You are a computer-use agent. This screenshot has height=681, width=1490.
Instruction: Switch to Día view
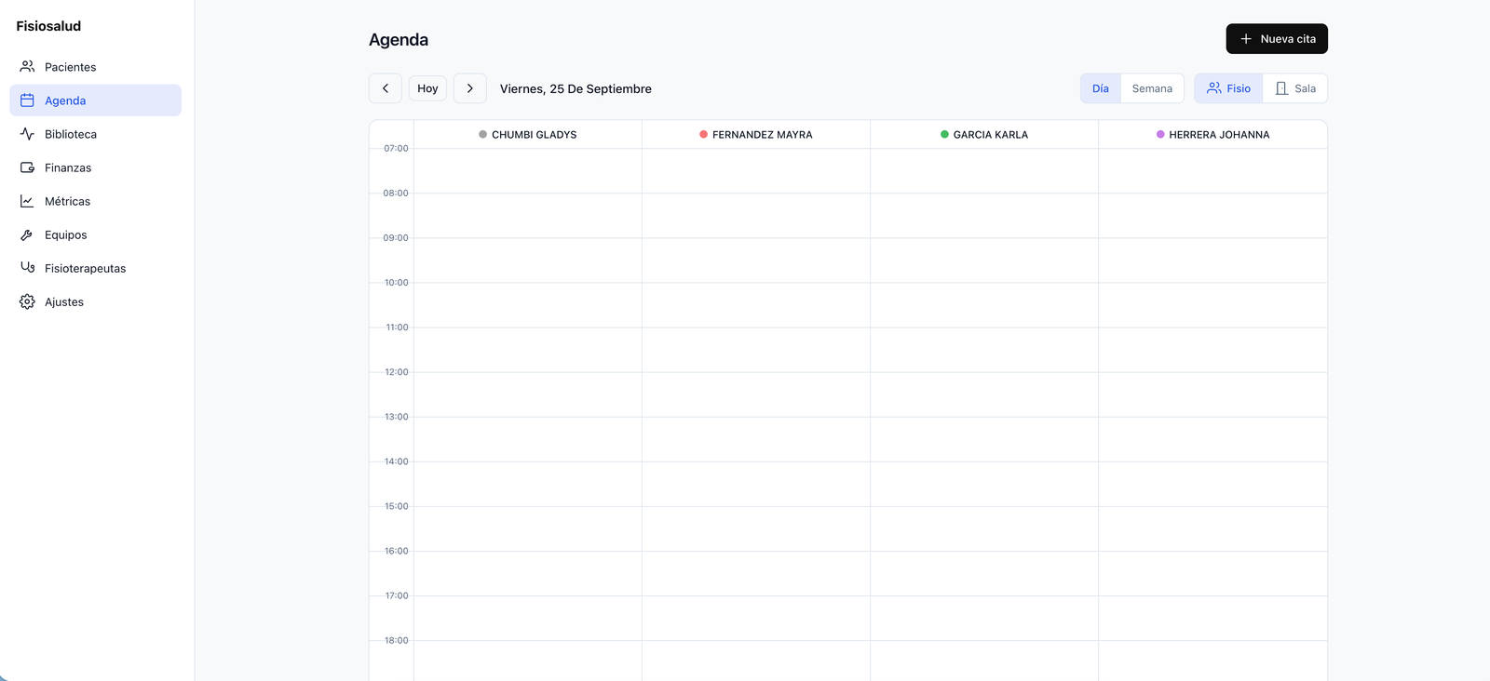(x=1101, y=88)
